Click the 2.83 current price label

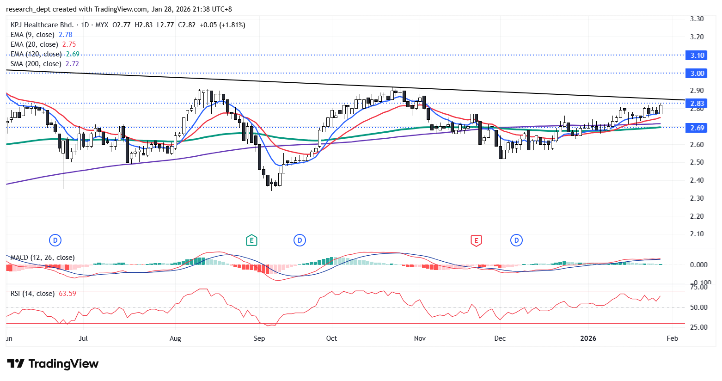pos(697,104)
